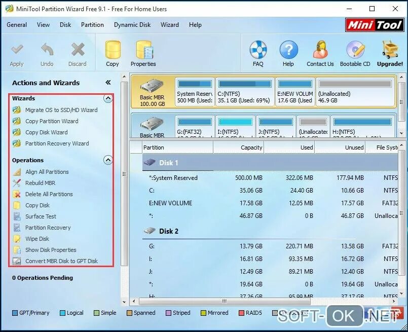408x332 pixels.
Task: Select Partition Recovery in Operations list
Action: click(48, 228)
